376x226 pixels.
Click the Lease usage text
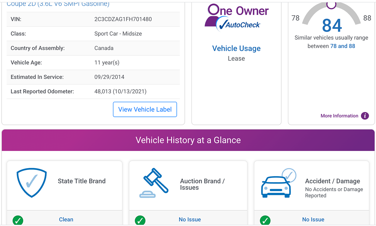point(237,59)
